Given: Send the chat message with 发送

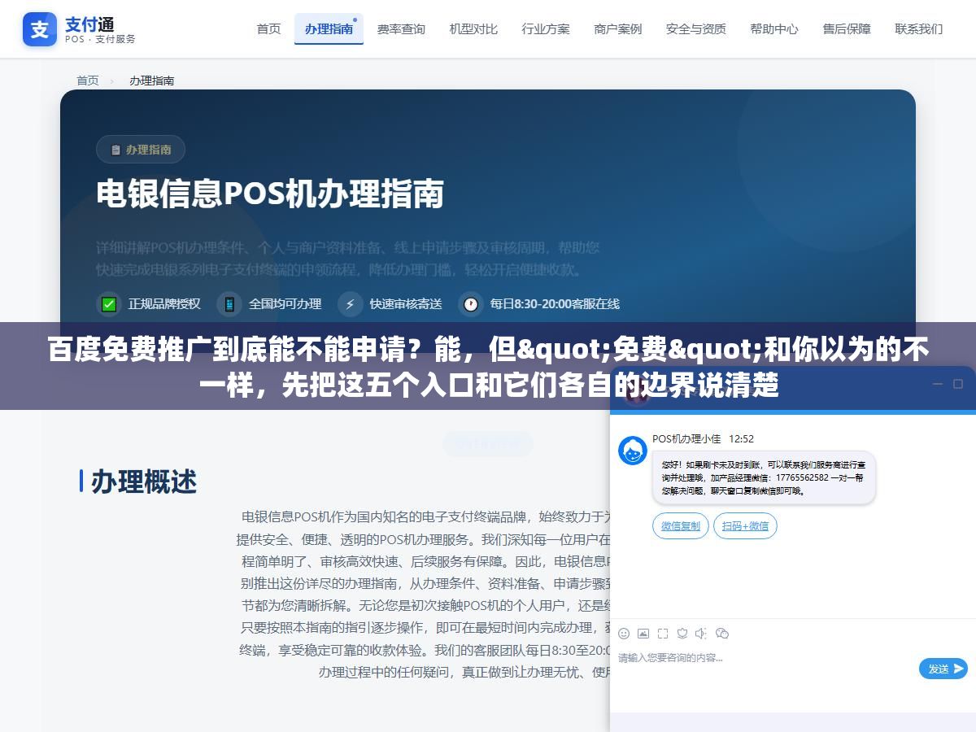Looking at the screenshot, I should pos(943,669).
